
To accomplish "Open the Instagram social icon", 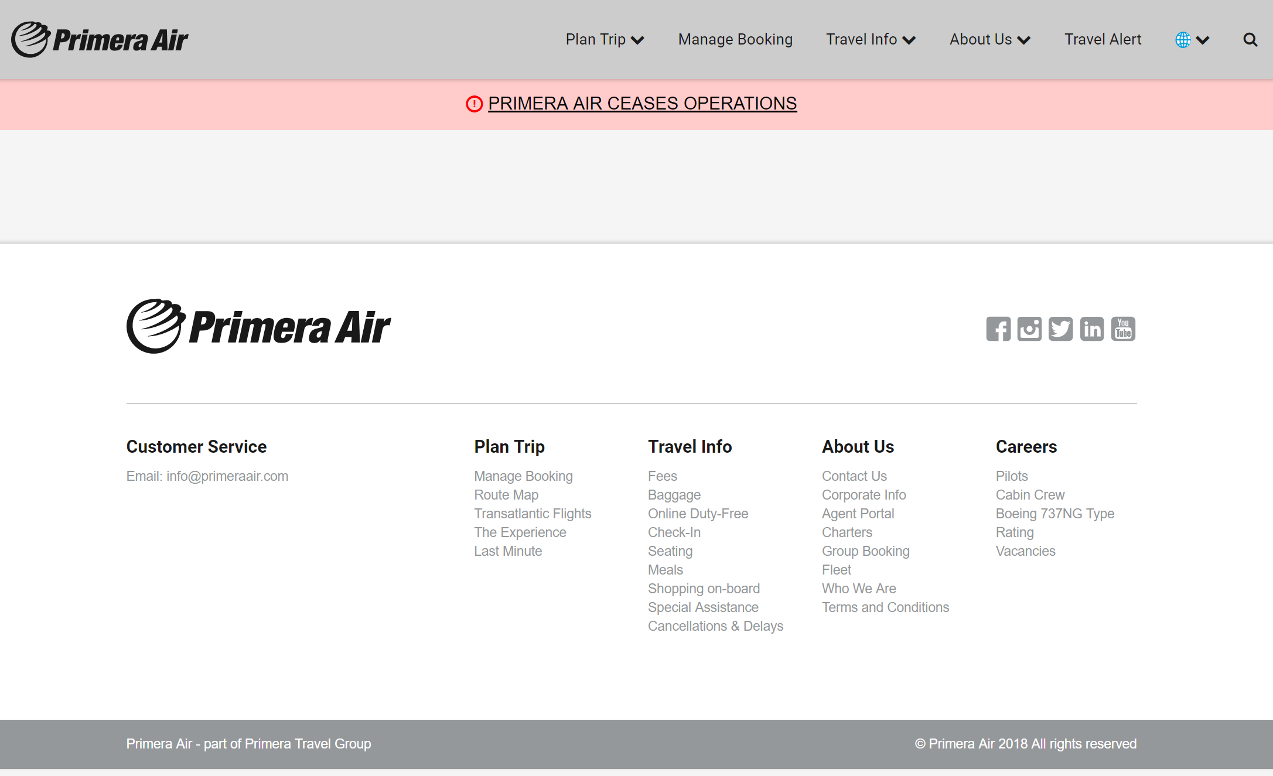I will coord(1029,329).
